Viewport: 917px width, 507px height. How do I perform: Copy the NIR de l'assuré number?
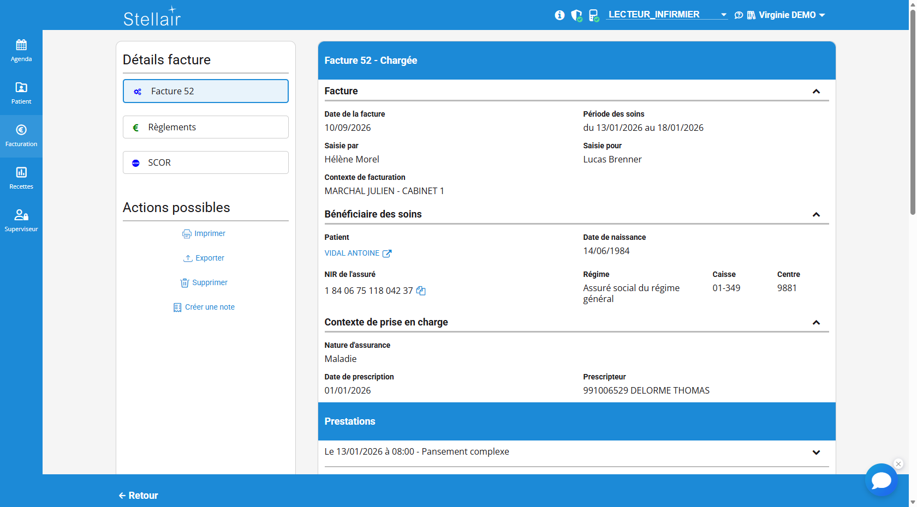coord(421,291)
